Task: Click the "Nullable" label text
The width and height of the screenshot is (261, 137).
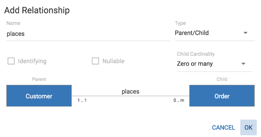Action: coord(113,61)
